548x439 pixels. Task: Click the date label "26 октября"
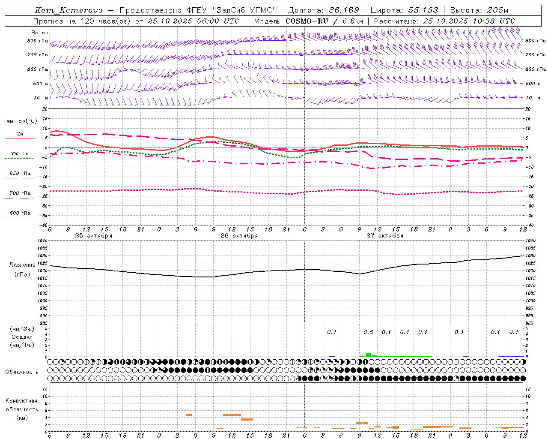pyautogui.click(x=239, y=236)
